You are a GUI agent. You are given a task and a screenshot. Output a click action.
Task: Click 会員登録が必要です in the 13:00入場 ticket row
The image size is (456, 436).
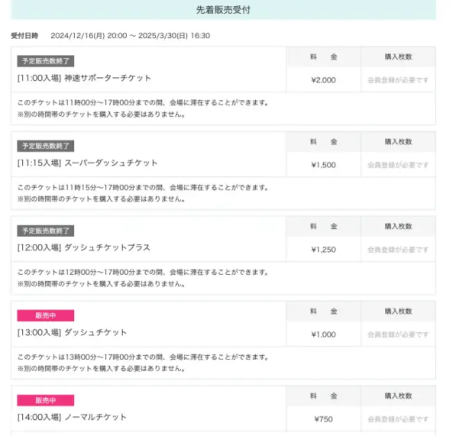point(398,335)
